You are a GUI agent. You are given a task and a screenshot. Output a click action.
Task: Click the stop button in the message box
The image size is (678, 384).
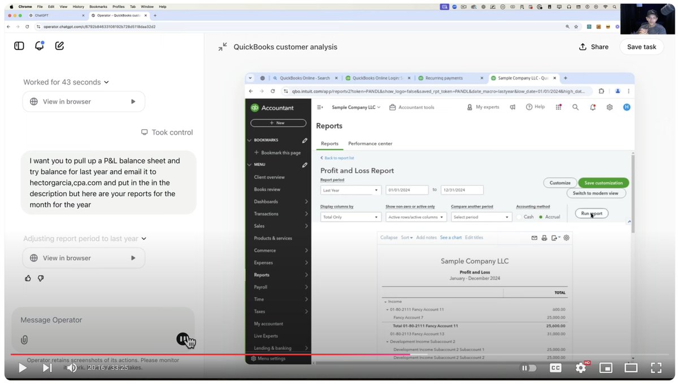click(x=182, y=339)
